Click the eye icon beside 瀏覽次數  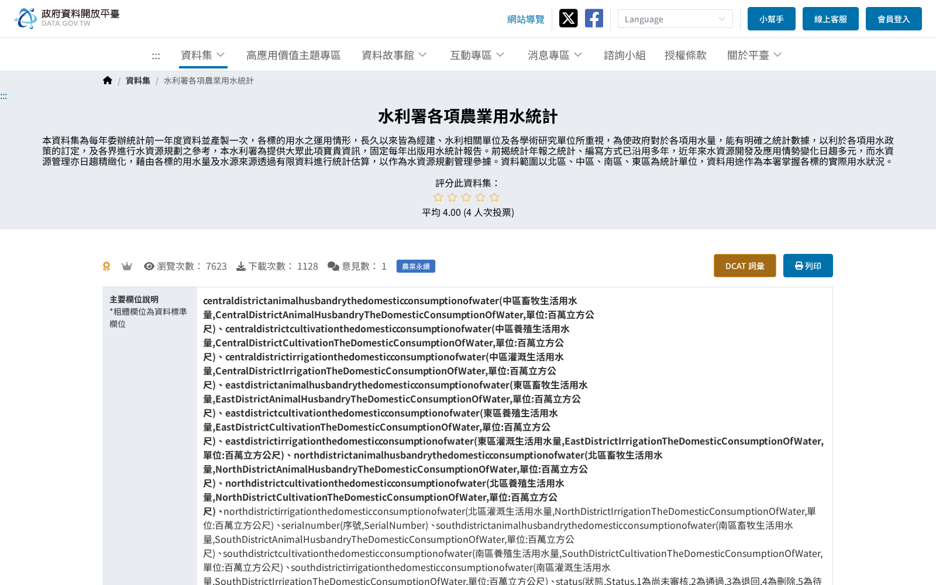(x=149, y=266)
